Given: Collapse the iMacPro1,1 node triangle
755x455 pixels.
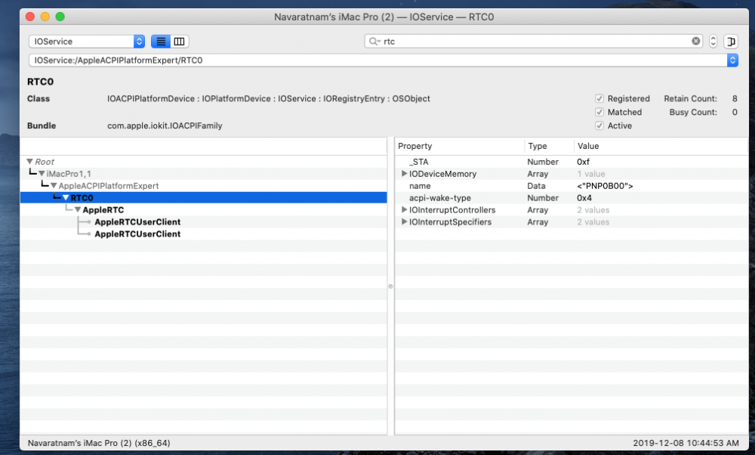Looking at the screenshot, I should [42, 174].
